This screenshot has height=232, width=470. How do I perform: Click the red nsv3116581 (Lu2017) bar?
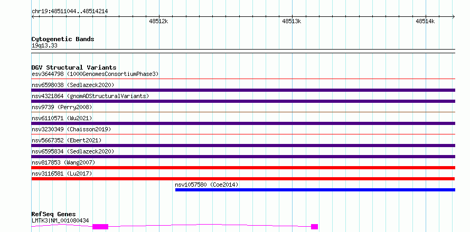[243, 179]
